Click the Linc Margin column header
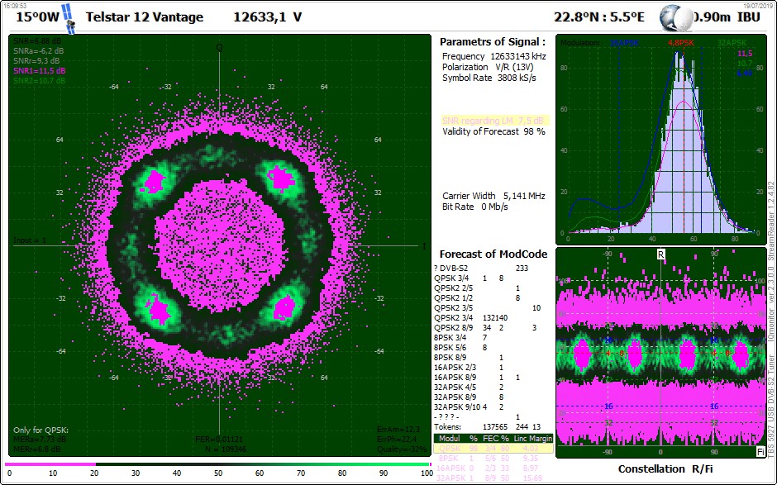This screenshot has width=777, height=485. click(532, 439)
